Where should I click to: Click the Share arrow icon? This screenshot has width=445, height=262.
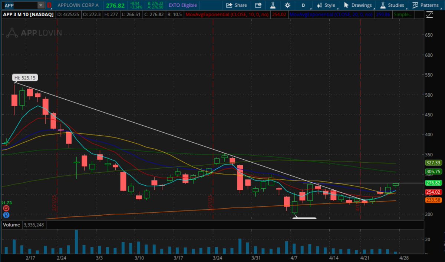[229, 5]
